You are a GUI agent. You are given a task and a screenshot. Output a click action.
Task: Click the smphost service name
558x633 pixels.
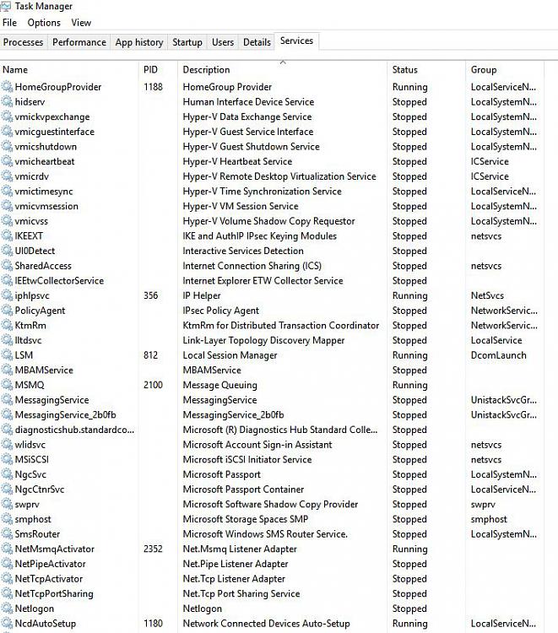[33, 519]
